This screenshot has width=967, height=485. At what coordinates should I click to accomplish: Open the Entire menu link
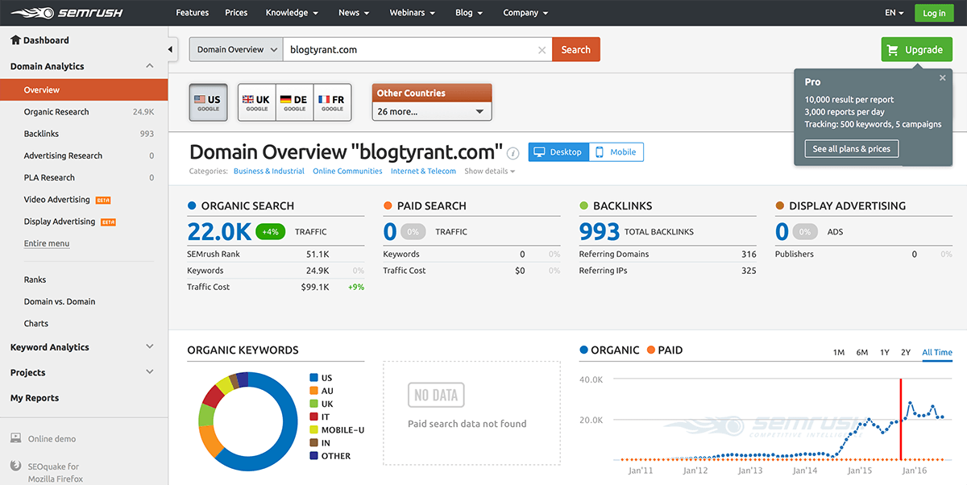coord(47,243)
